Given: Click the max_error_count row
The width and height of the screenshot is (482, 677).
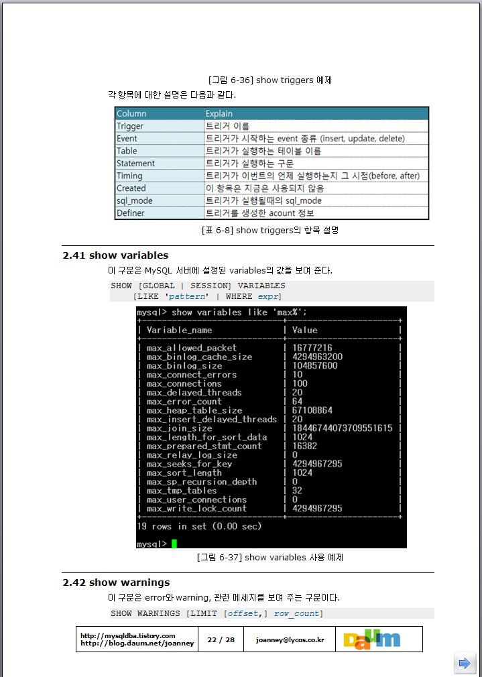Looking at the screenshot, I should 269,402.
